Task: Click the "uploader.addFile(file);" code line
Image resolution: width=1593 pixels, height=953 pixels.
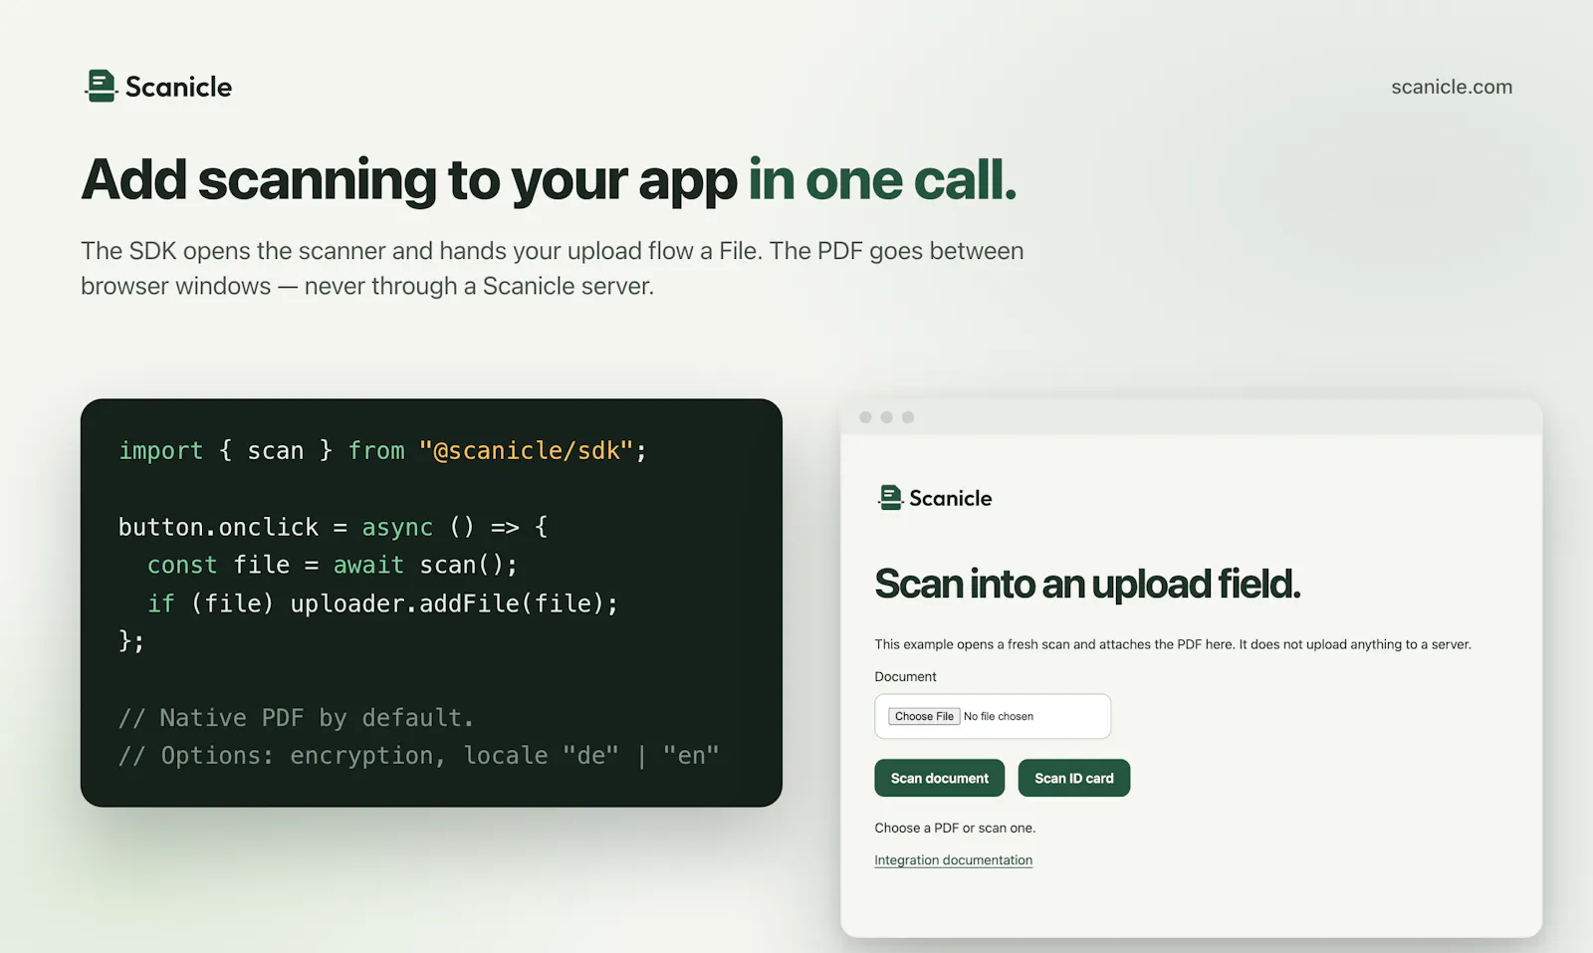Action: pos(454,603)
